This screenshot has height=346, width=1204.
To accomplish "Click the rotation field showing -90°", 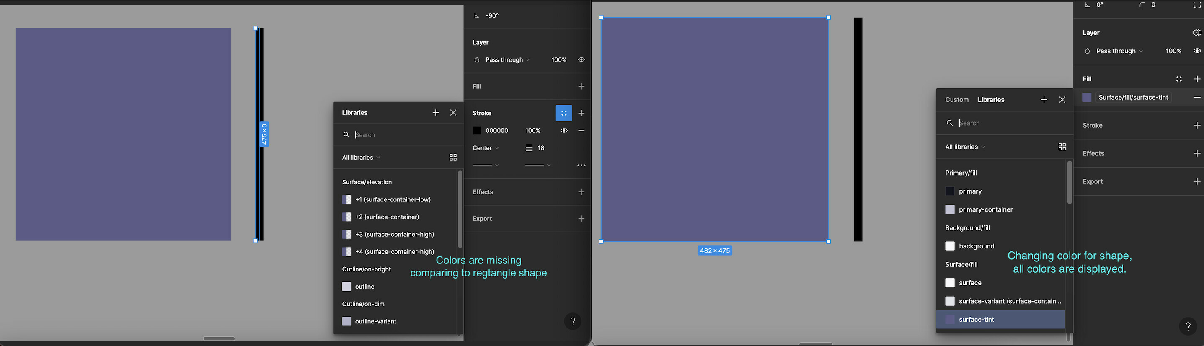I will coord(492,16).
